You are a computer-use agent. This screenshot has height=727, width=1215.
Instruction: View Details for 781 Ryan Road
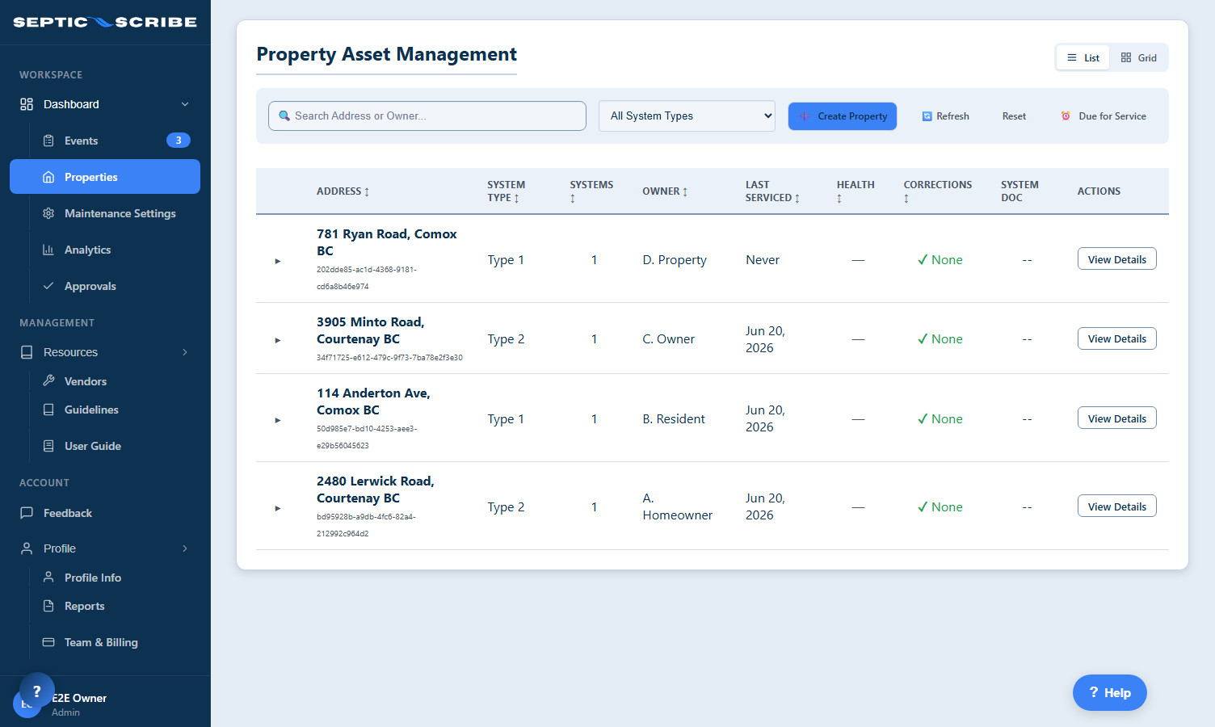pos(1117,259)
